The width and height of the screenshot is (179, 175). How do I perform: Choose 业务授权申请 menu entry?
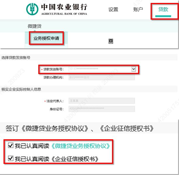[46, 38]
